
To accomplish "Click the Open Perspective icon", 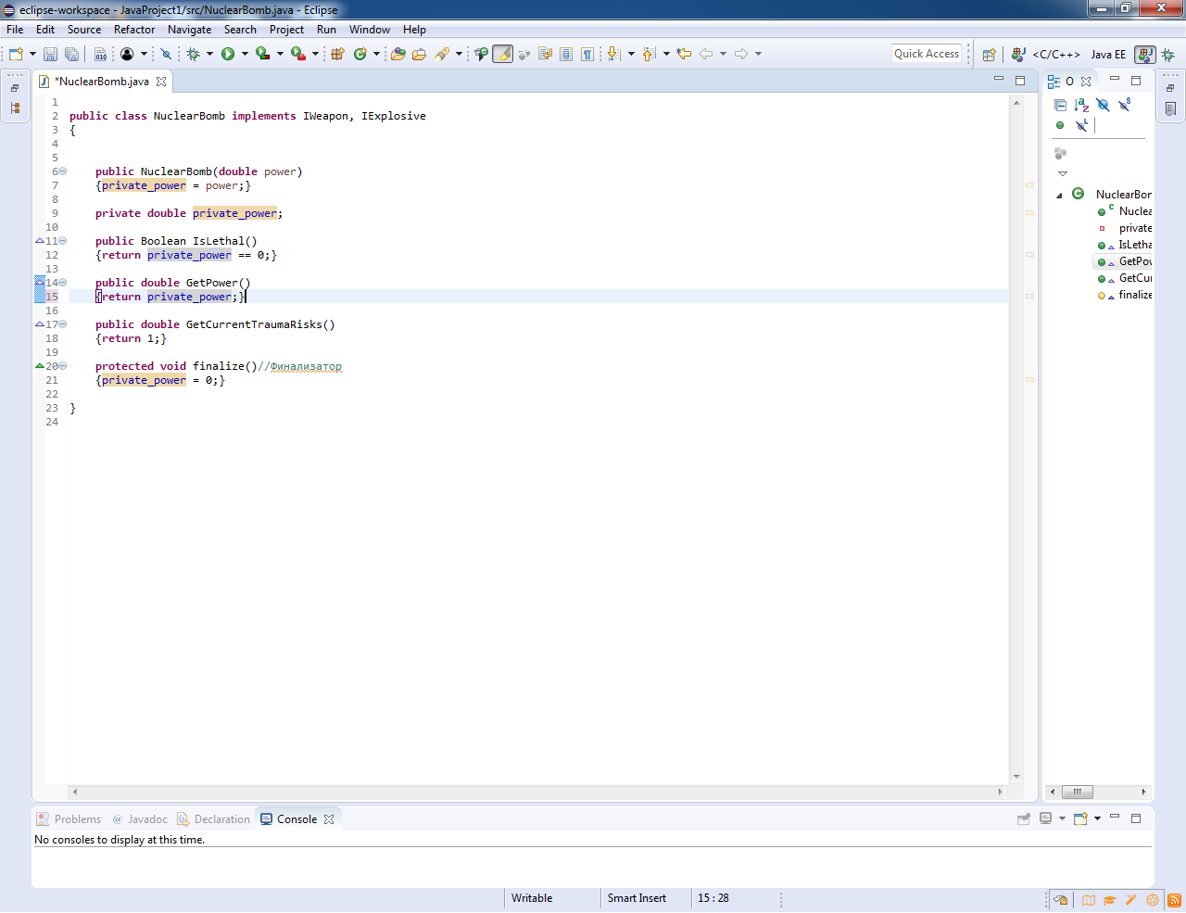I will point(990,55).
